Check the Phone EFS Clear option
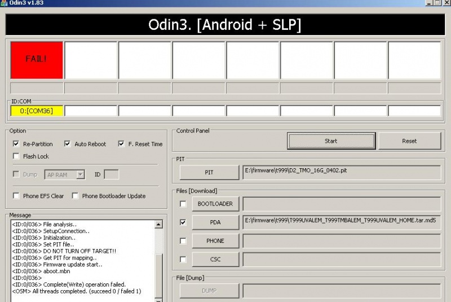The image size is (451, 302). tap(16, 196)
